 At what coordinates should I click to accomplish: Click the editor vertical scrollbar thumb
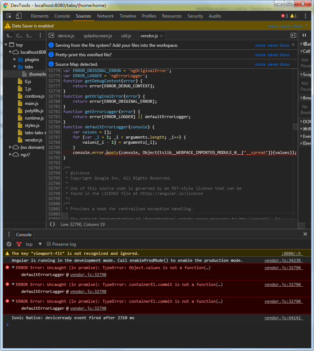coord(295,127)
